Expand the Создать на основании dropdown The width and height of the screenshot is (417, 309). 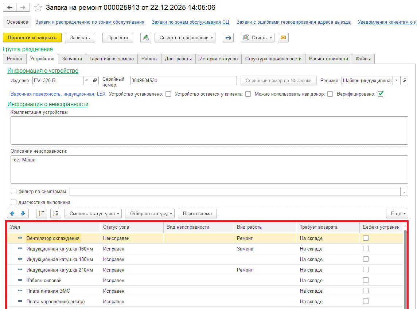tap(185, 37)
